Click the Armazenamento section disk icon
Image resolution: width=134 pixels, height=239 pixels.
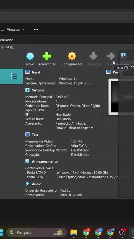pos(27,161)
